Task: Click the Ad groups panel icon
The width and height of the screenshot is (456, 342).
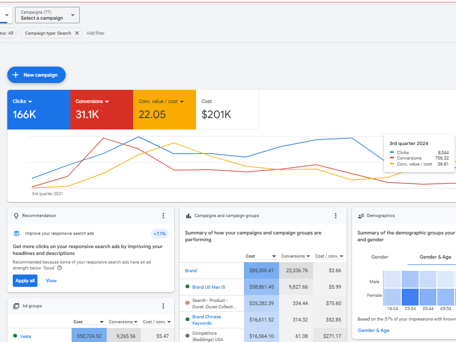Action: click(16, 306)
